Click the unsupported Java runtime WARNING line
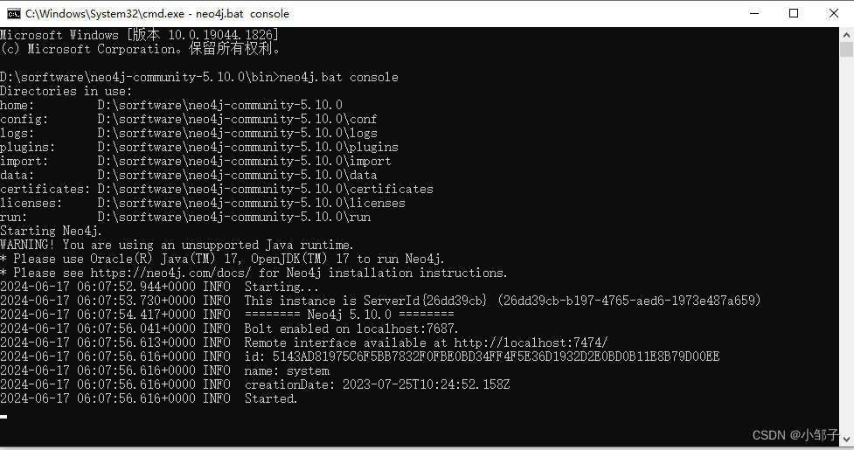Image resolution: width=854 pixels, height=450 pixels. coord(177,245)
